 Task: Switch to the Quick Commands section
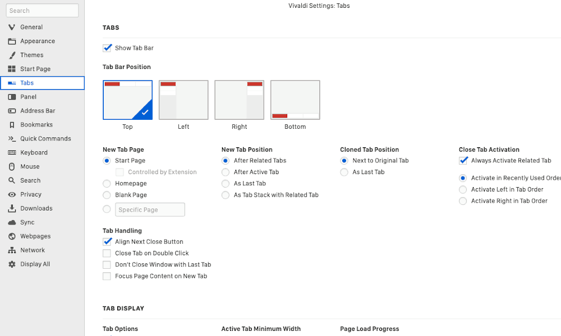click(46, 138)
